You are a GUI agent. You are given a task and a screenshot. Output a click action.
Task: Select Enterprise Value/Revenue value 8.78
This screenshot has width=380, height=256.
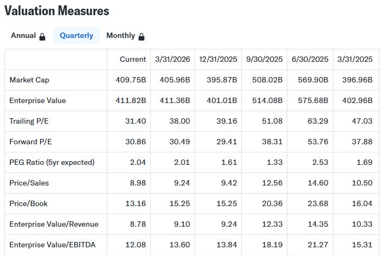tap(138, 224)
